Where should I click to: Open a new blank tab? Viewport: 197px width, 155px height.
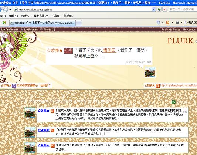[x=79, y=23]
